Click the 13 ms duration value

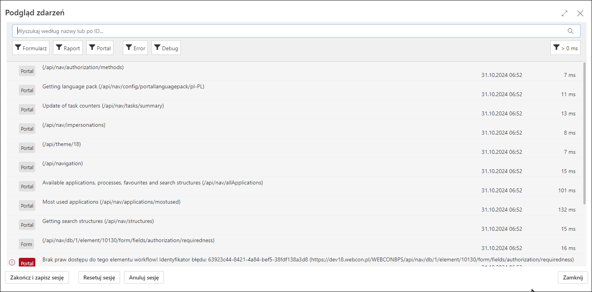click(568, 113)
